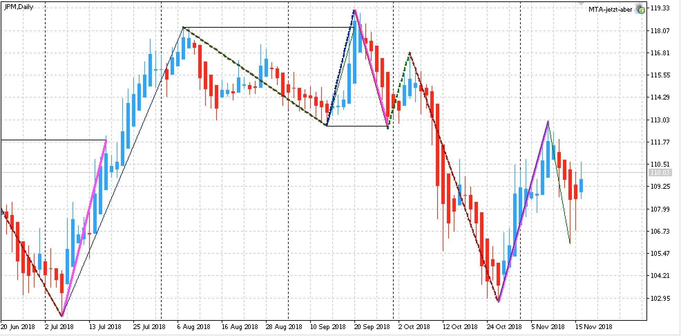
Task: Click the 116.81 price scale label
Action: click(660, 53)
